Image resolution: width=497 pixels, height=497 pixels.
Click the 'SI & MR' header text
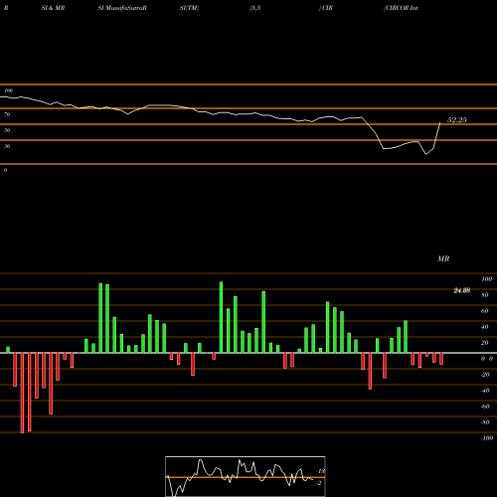53,8
